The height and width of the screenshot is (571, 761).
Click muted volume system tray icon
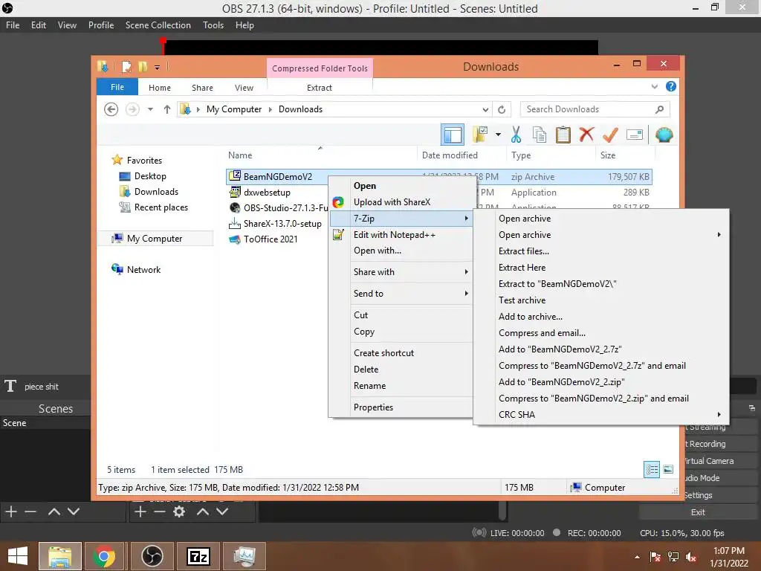pos(692,558)
